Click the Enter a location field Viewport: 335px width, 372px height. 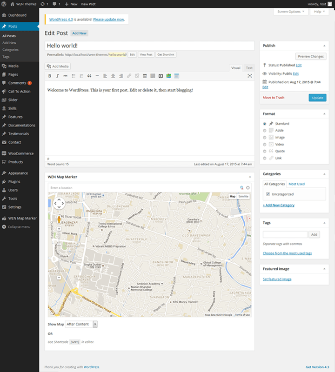coord(140,187)
